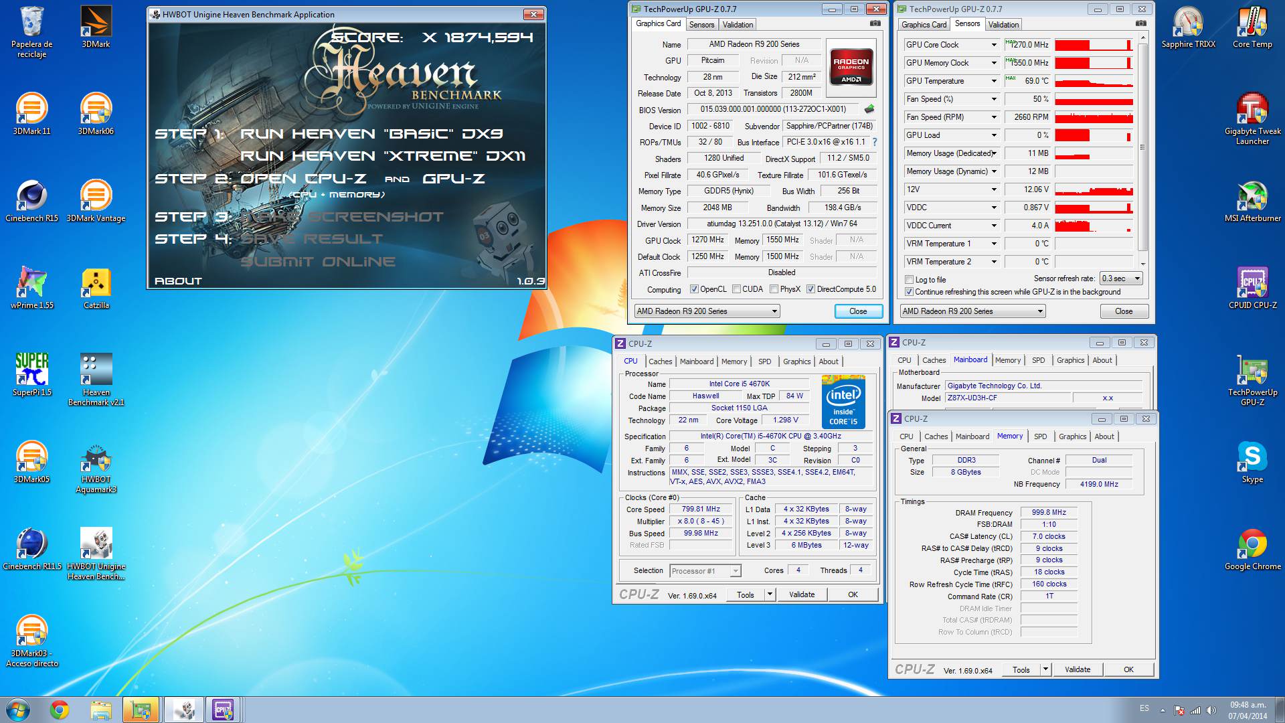Image resolution: width=1285 pixels, height=723 pixels.
Task: Click Close in the GPU-Z Sensors window
Action: click(x=1124, y=311)
